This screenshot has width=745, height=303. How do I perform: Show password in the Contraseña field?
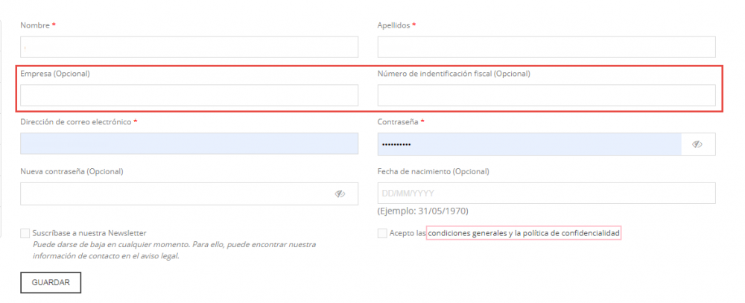coord(697,144)
